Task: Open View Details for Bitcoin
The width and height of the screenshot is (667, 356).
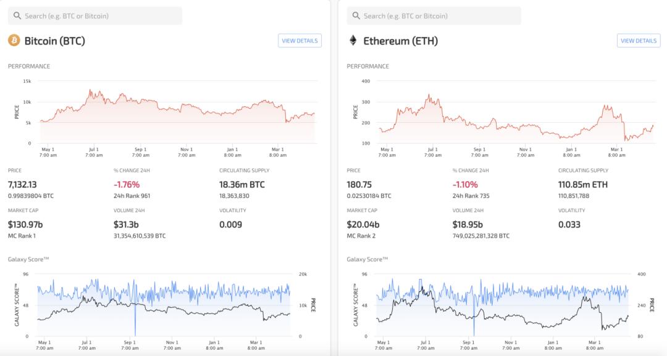Action: 300,41
